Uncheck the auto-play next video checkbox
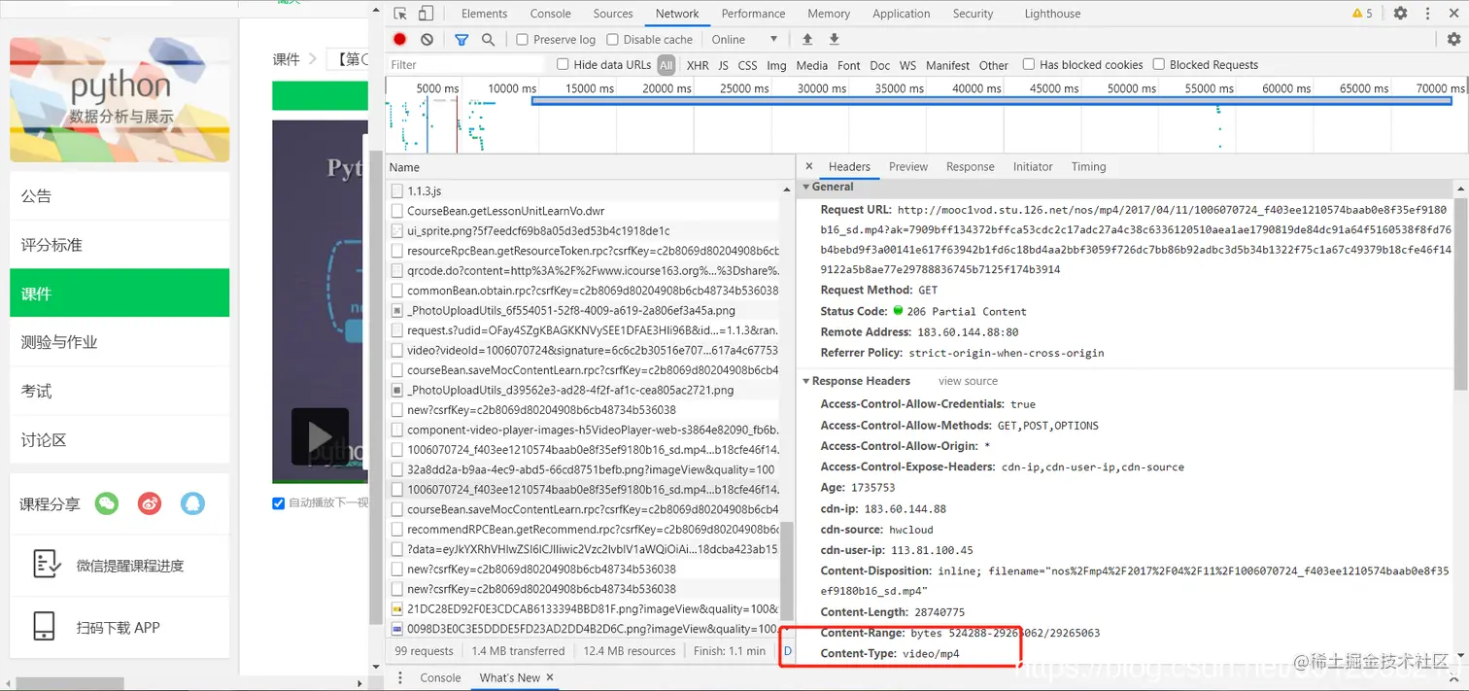The width and height of the screenshot is (1469, 691). coord(279,502)
